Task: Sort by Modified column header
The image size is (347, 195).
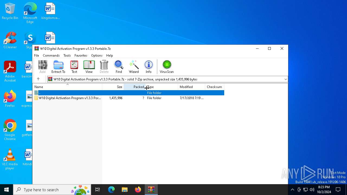Action: coord(192,87)
